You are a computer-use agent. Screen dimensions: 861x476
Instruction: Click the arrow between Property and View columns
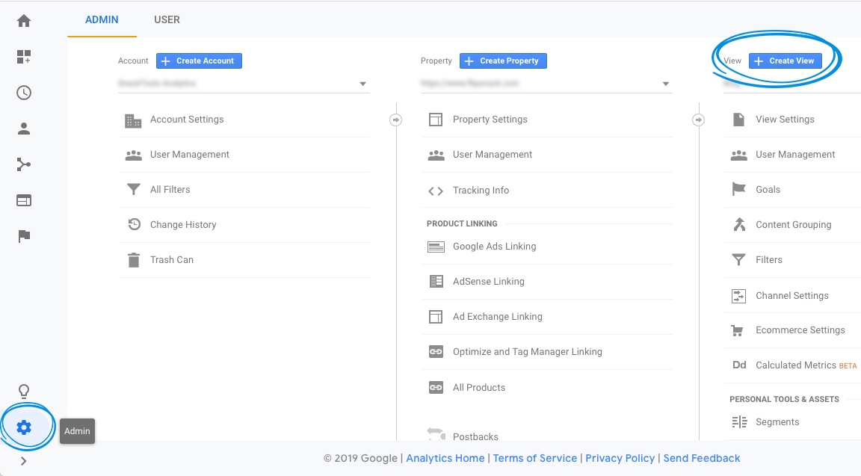point(698,120)
